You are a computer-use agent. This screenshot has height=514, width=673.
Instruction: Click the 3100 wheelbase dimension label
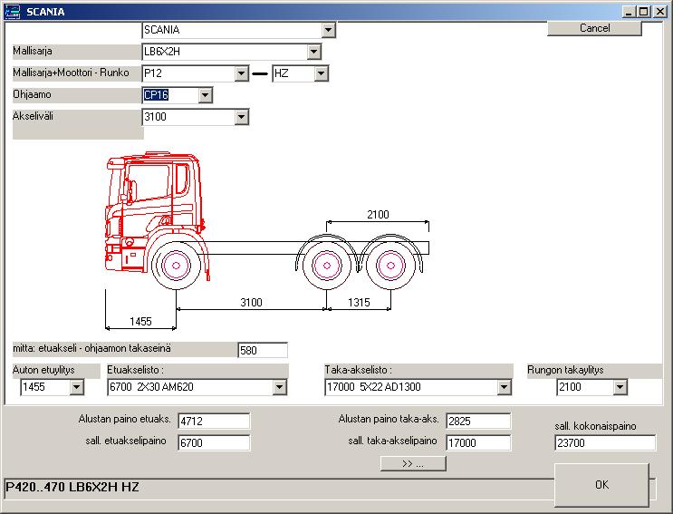tap(251, 302)
